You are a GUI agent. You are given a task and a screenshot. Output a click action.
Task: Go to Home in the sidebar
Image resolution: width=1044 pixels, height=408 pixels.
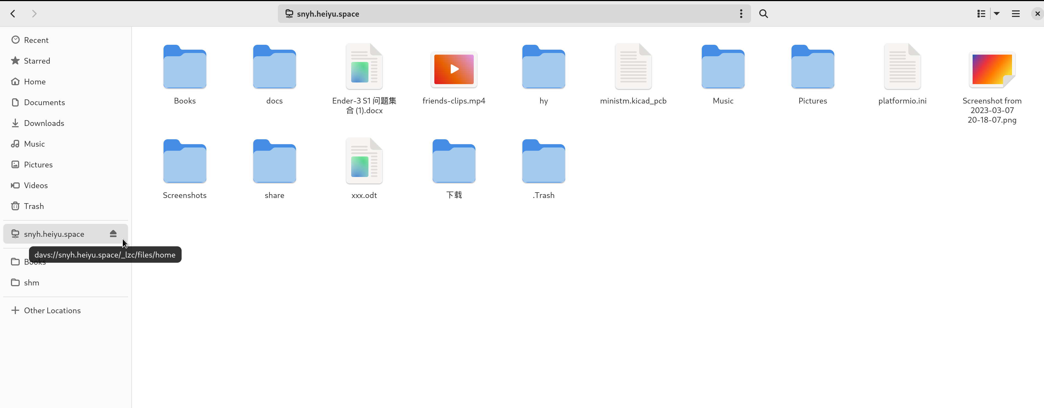tap(66, 81)
